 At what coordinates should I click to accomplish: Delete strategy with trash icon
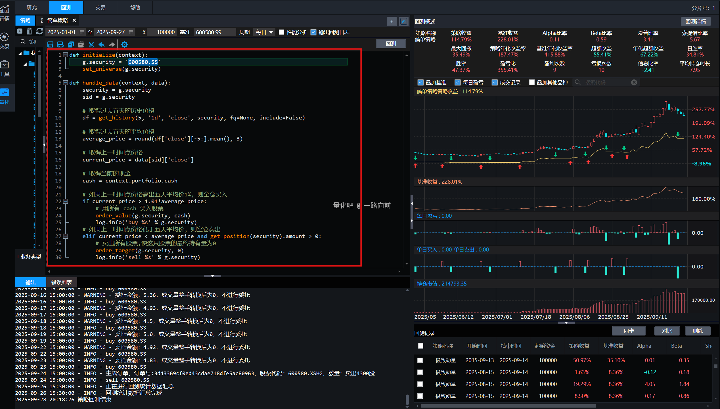click(29, 31)
